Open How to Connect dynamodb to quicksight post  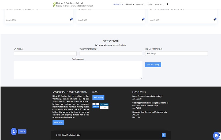tap(147, 96)
